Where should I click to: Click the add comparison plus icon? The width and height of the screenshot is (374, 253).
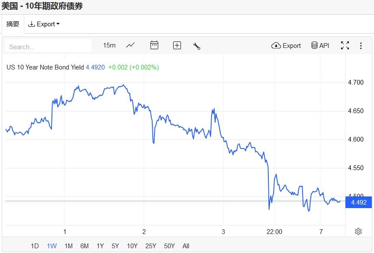pyautogui.click(x=177, y=45)
